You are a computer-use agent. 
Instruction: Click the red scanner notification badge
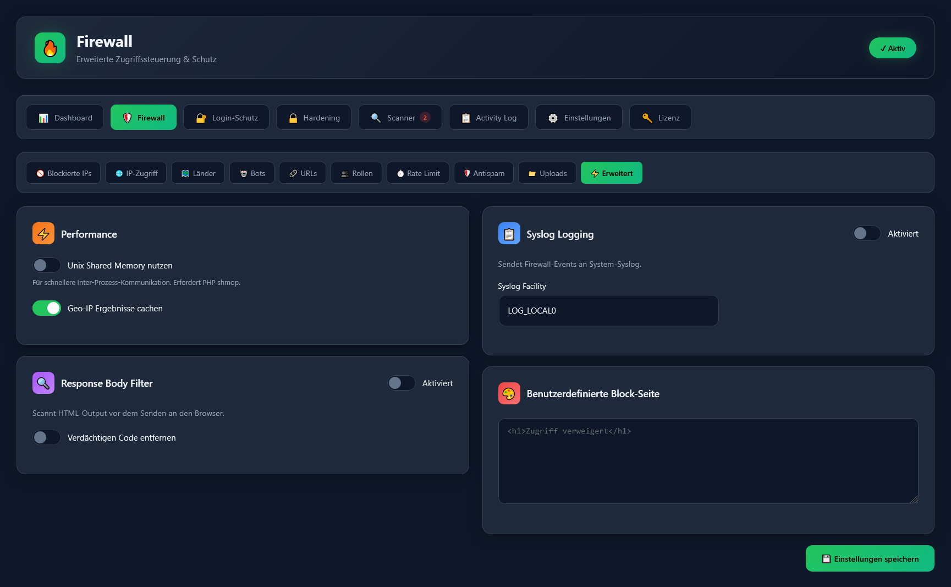pyautogui.click(x=425, y=117)
